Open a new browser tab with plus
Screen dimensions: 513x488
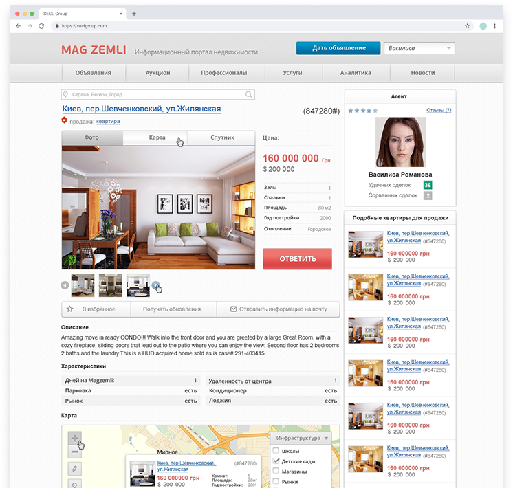point(134,14)
